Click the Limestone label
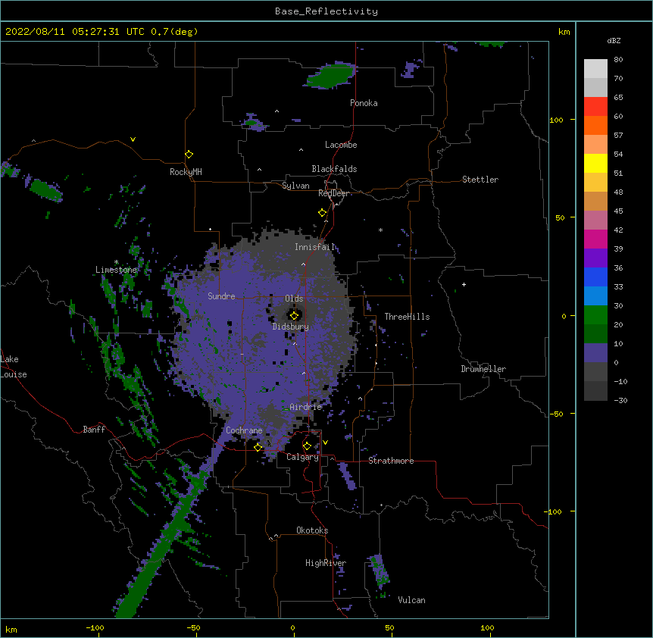Image resolution: width=653 pixels, height=638 pixels. (116, 270)
